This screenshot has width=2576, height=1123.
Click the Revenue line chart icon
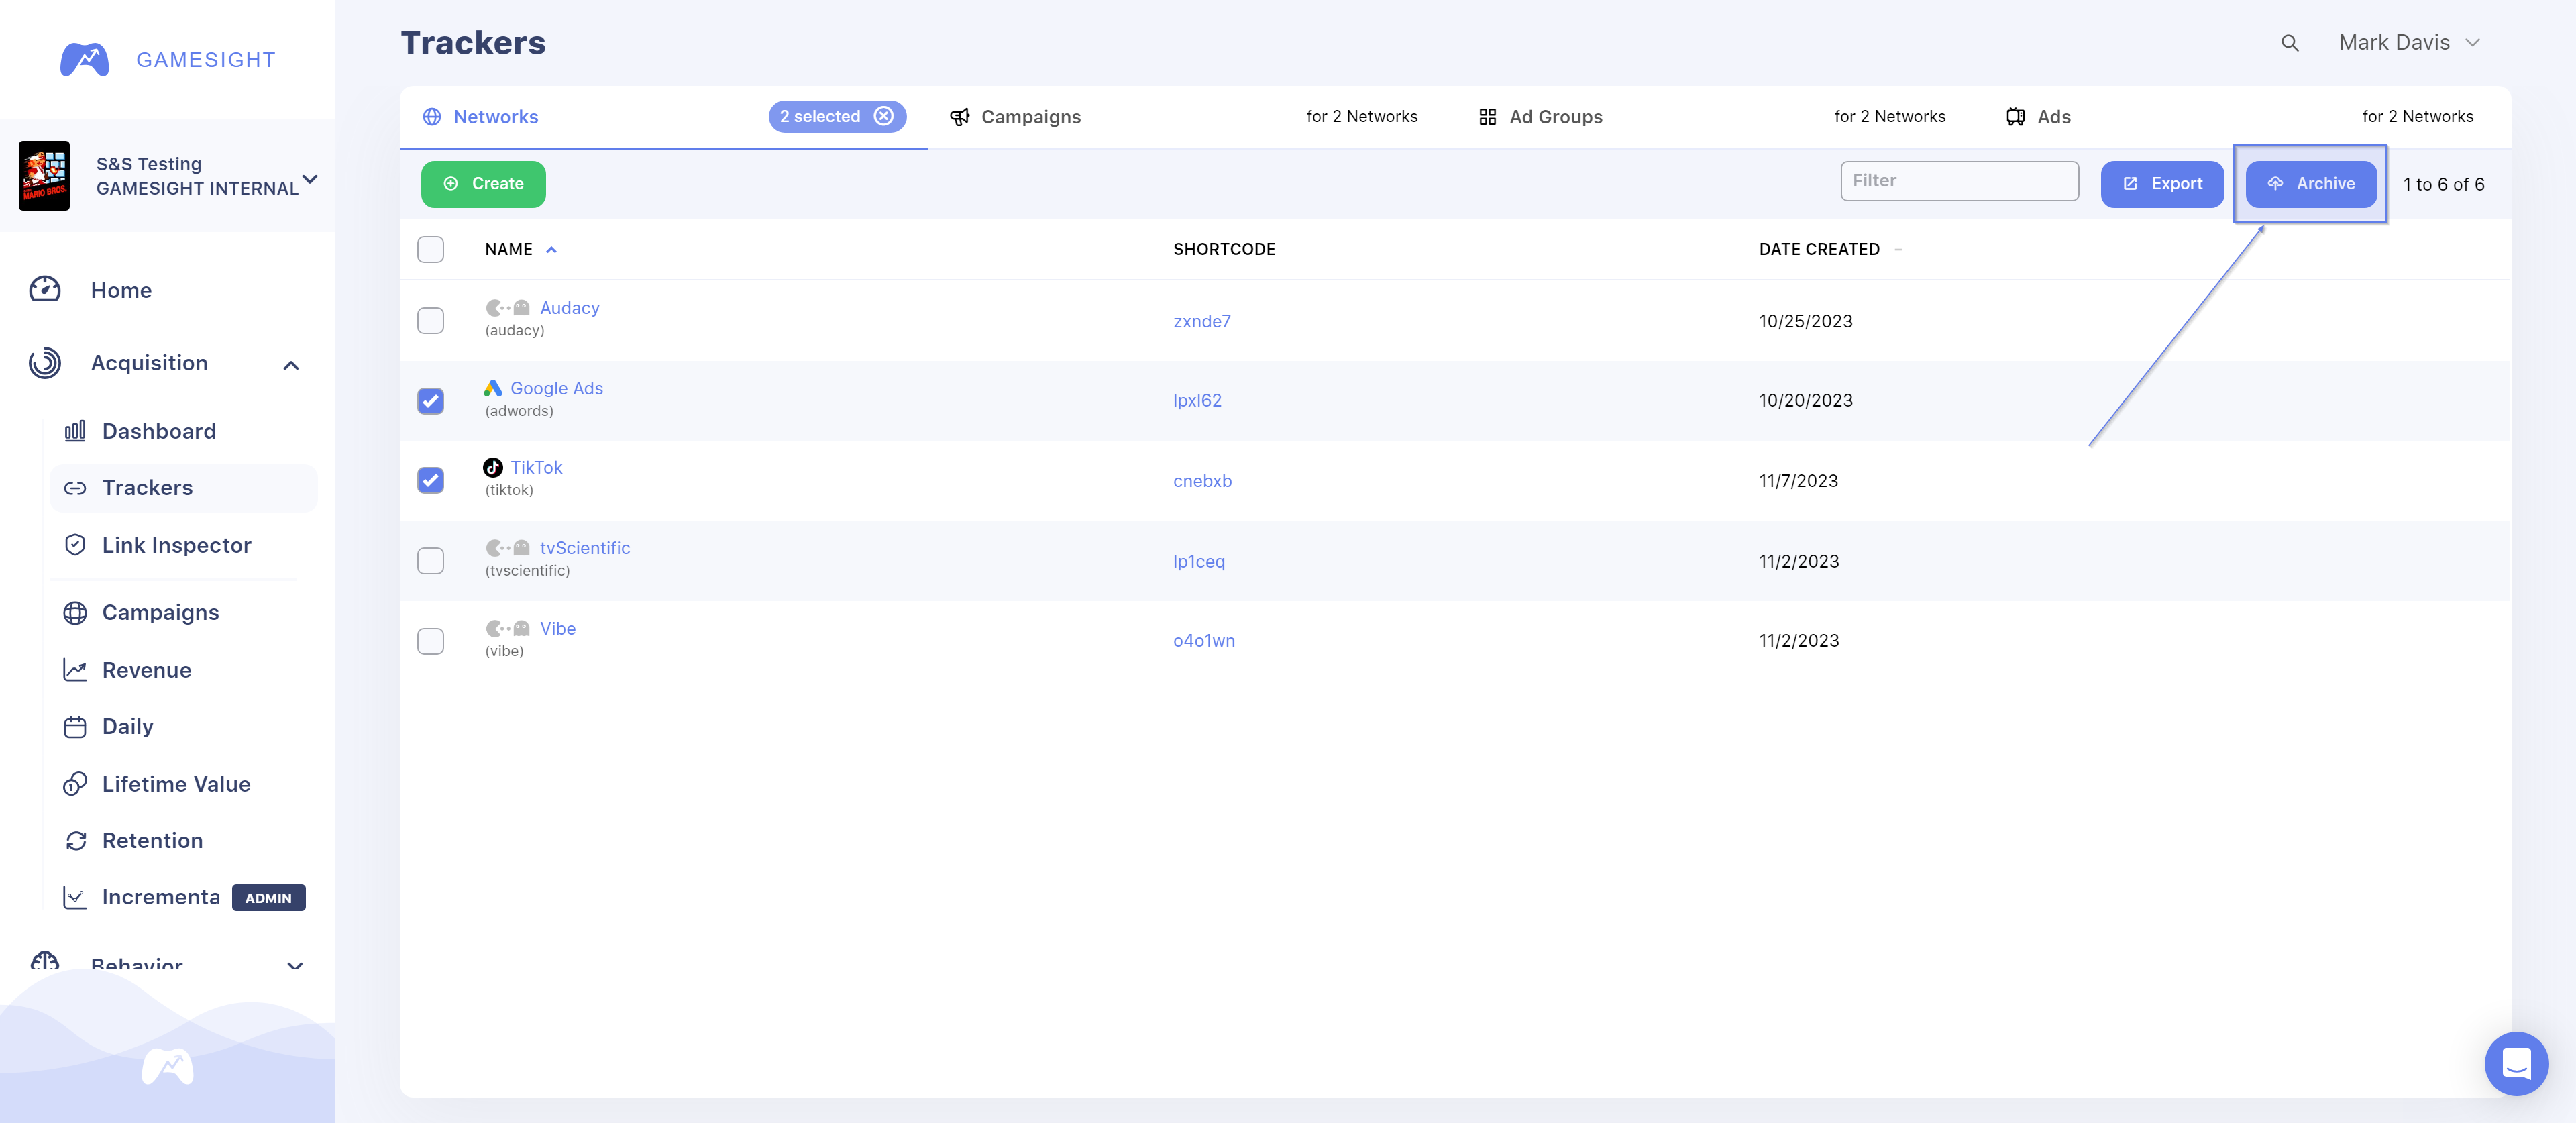75,670
